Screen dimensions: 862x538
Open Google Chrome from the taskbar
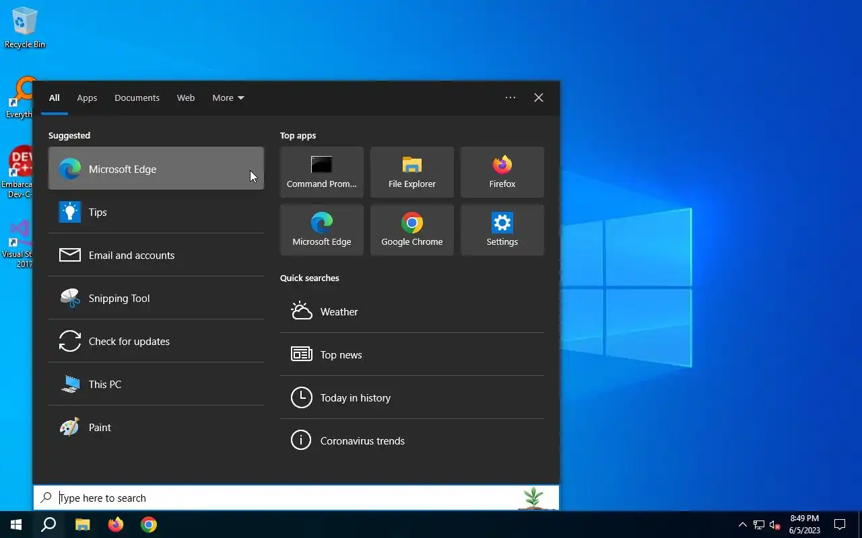pyautogui.click(x=149, y=525)
